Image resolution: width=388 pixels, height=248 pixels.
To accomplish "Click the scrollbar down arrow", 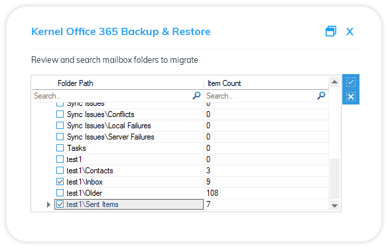I will click(x=334, y=206).
